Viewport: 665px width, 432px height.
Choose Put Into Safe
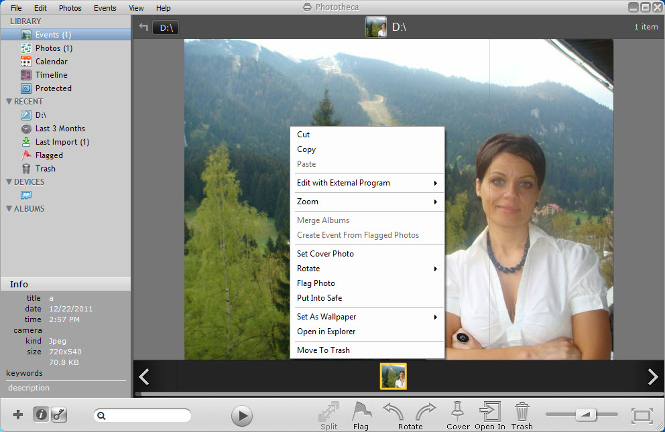(x=367, y=298)
